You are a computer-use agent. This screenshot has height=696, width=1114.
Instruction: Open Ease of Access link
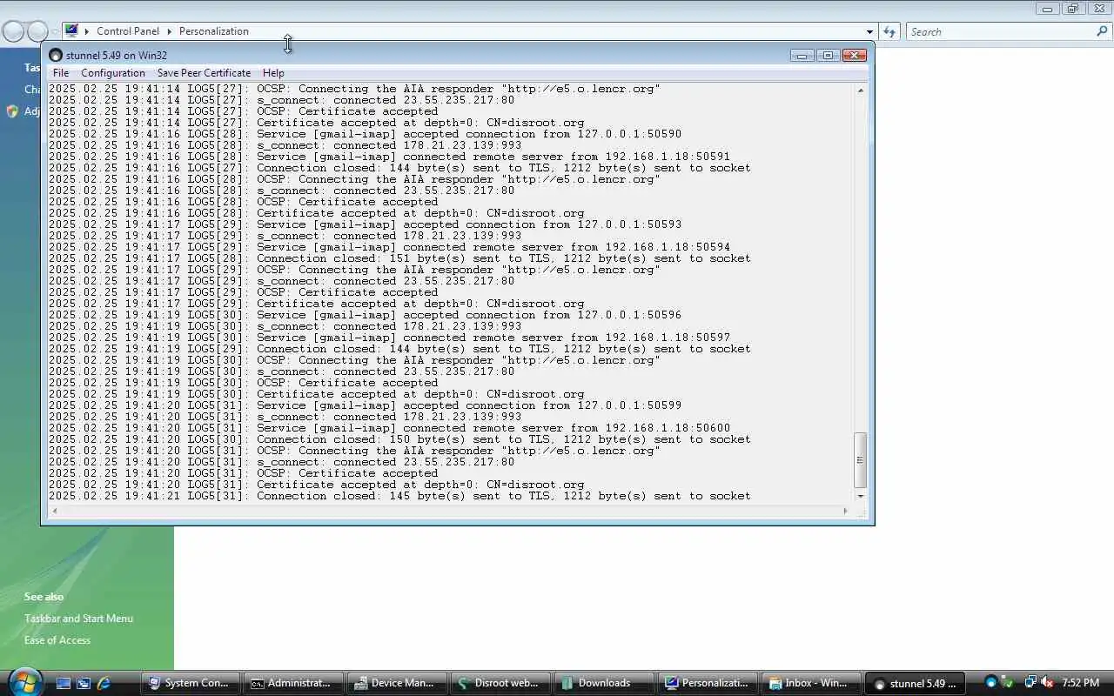(57, 640)
